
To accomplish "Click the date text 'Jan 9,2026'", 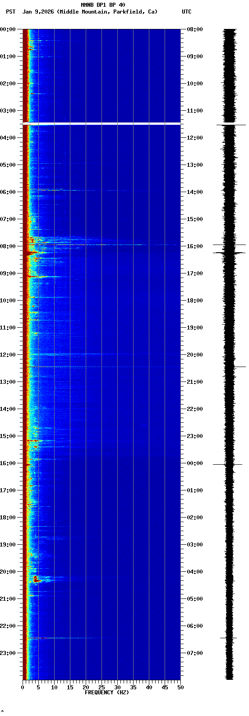I will 38,12.
